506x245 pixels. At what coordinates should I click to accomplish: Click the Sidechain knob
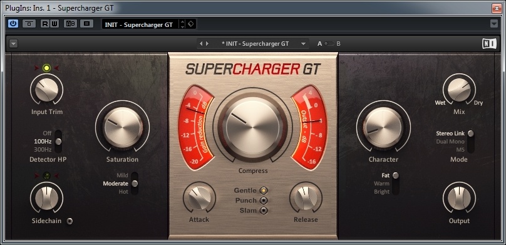click(46, 198)
